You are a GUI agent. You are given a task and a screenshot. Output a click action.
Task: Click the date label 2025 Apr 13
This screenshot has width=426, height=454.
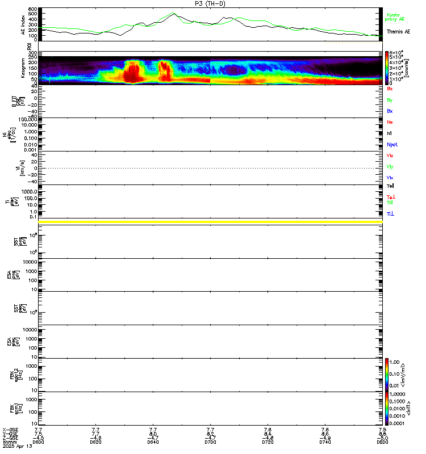[18, 446]
